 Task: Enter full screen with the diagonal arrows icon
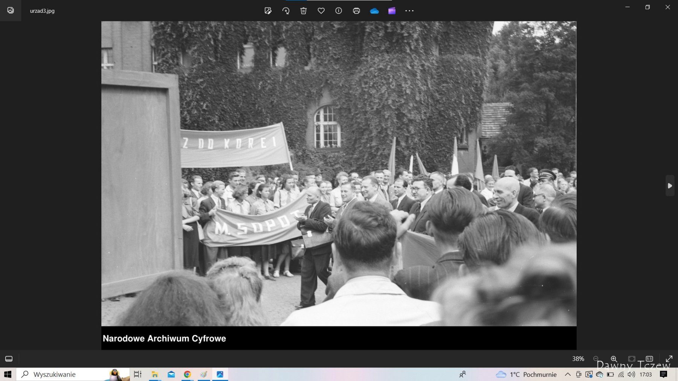point(669,359)
